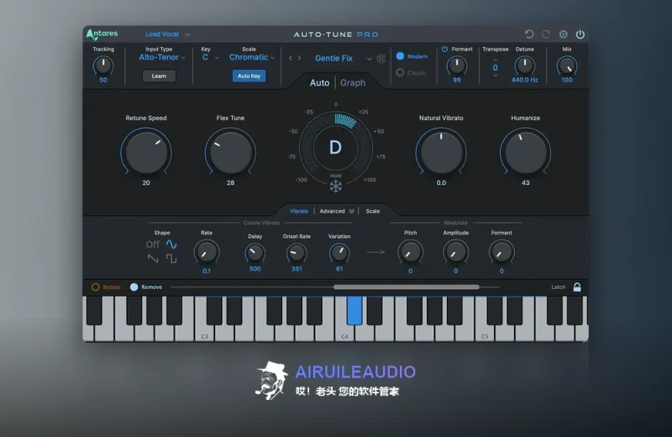Enable the Bypass keyboard mode
The height and width of the screenshot is (437, 672).
coord(96,287)
